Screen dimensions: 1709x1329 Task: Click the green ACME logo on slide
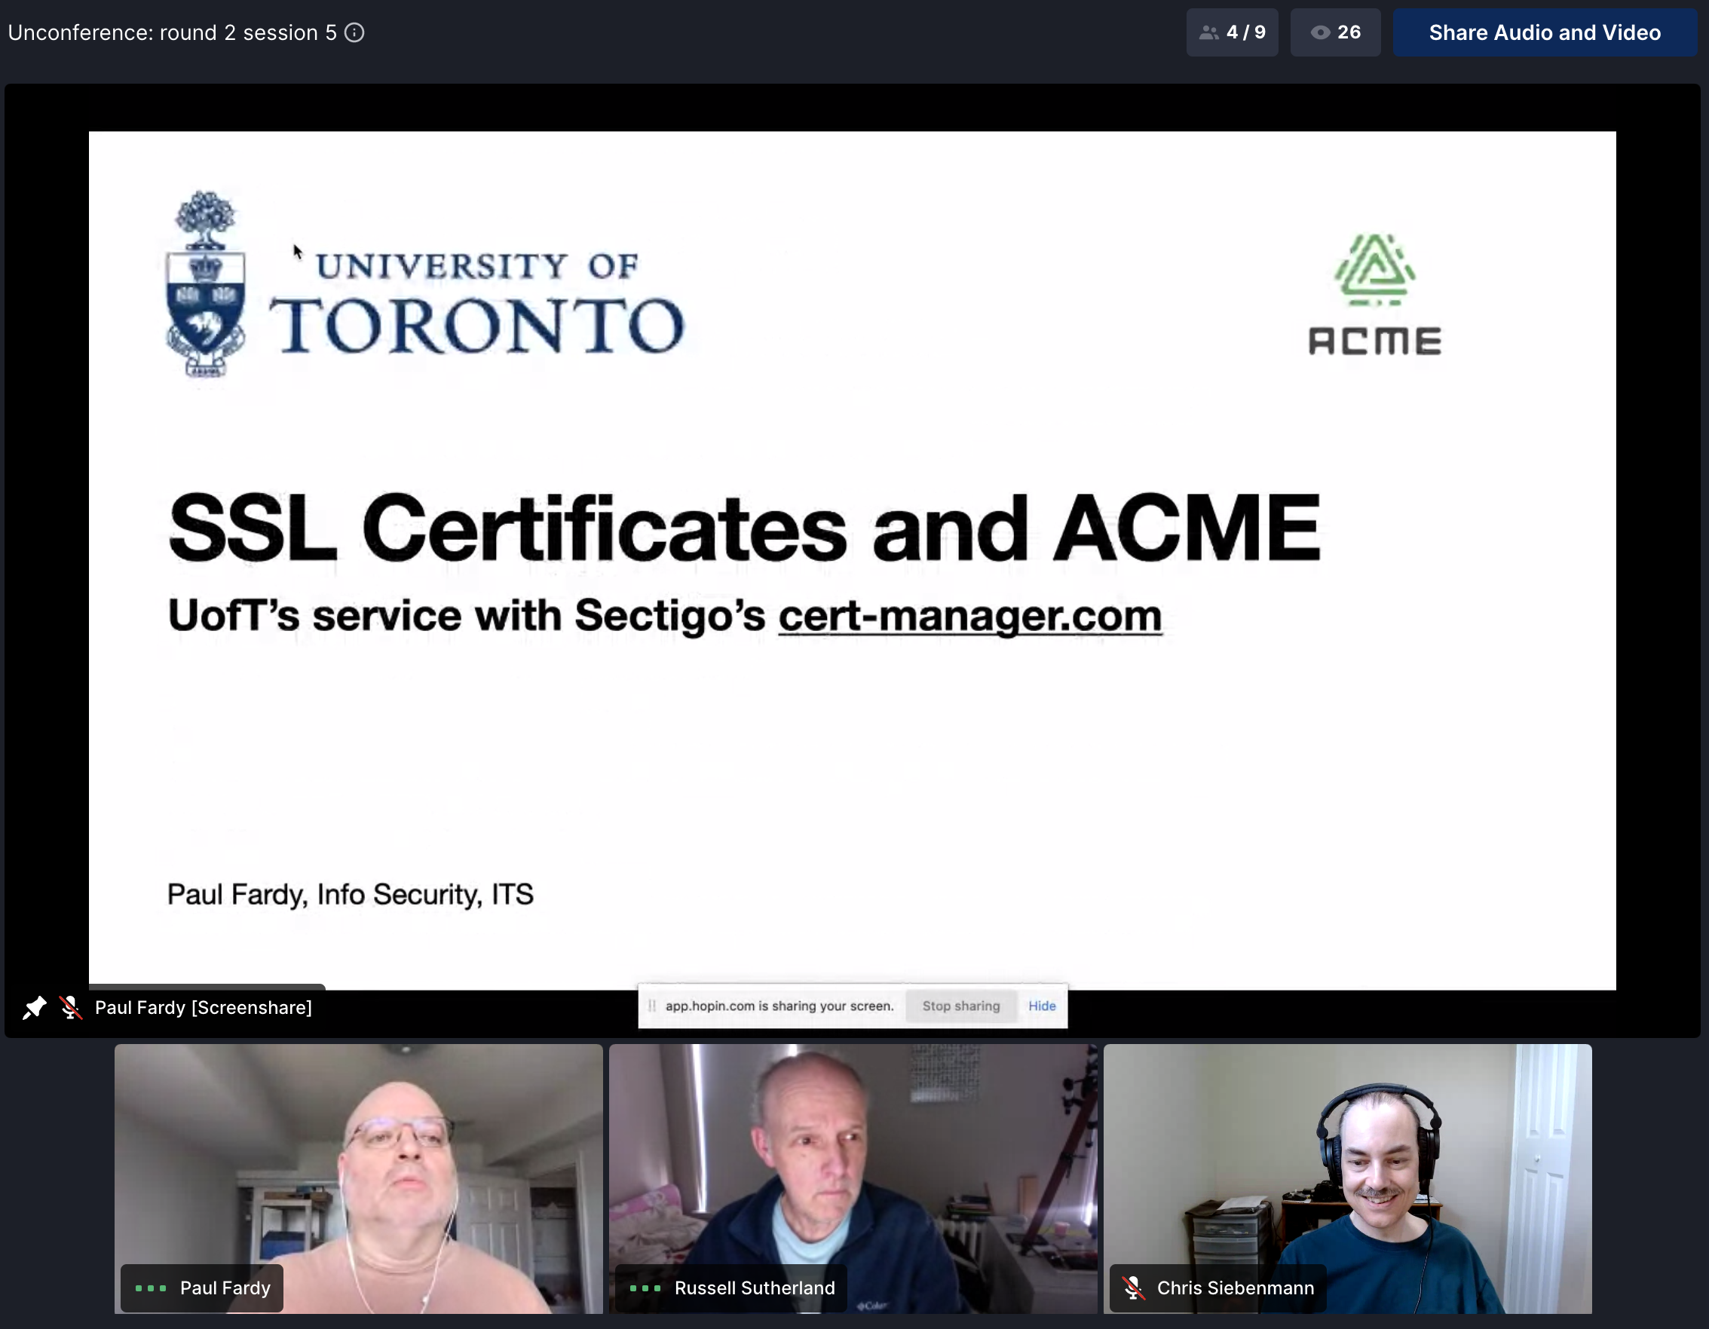tap(1375, 294)
